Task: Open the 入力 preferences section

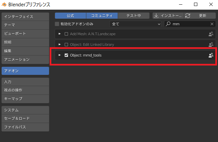Action: tap(25, 82)
